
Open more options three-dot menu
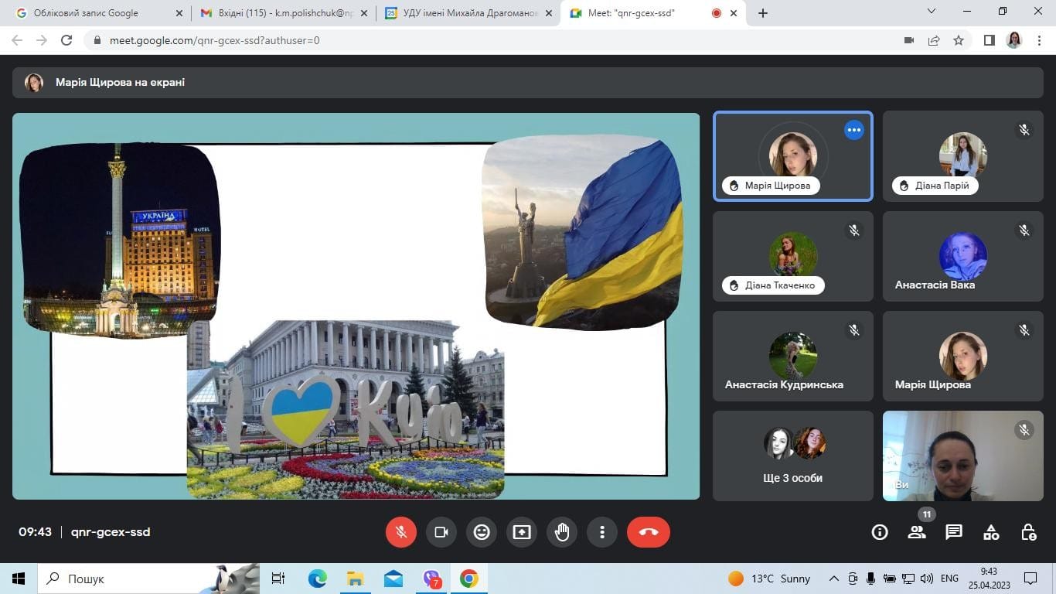tap(602, 532)
